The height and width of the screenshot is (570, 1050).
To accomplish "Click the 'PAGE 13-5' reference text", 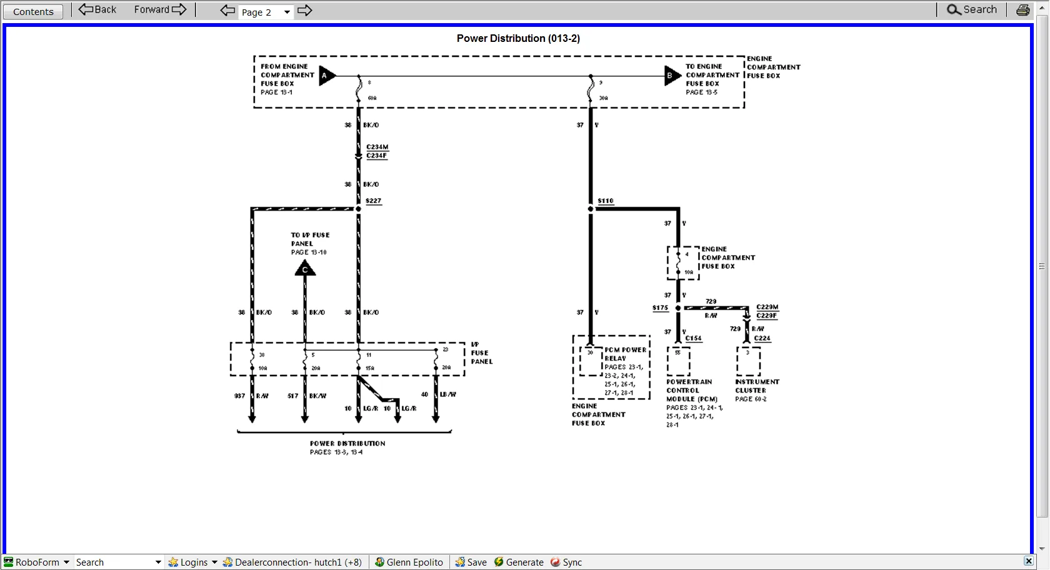I will pos(701,92).
